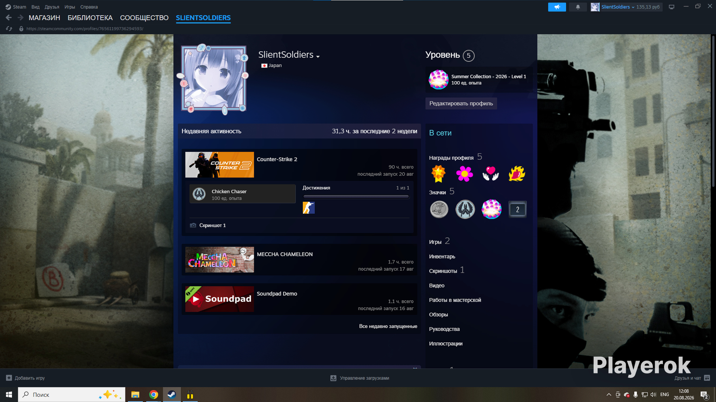
Task: Select the flaming heart profile award
Action: (517, 174)
